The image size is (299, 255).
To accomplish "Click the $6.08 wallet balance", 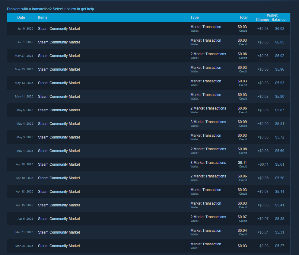I will (x=280, y=29).
